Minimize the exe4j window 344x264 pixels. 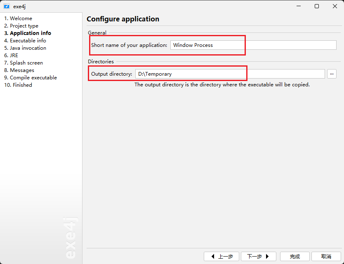[299, 6]
